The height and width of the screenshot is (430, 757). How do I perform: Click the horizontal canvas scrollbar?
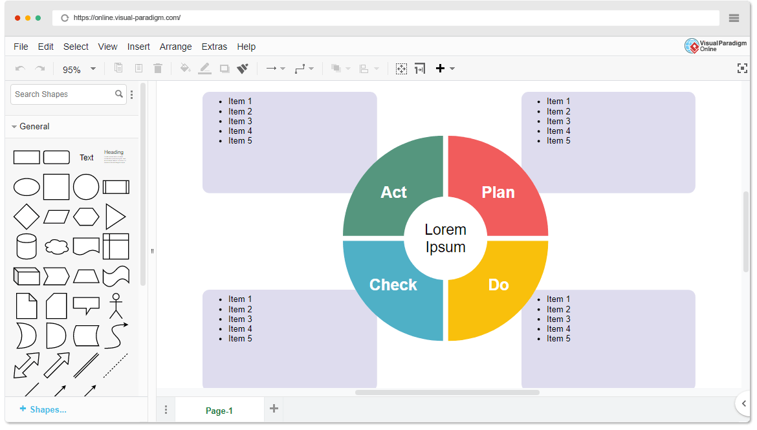[447, 392]
